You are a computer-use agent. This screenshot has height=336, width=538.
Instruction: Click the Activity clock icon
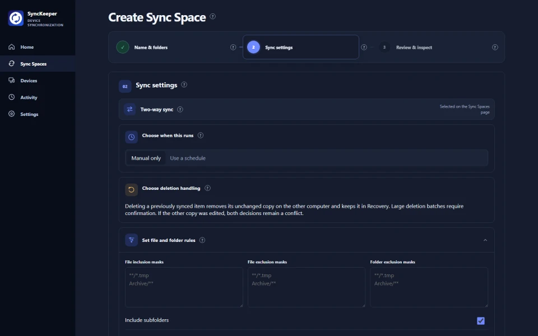tap(12, 97)
